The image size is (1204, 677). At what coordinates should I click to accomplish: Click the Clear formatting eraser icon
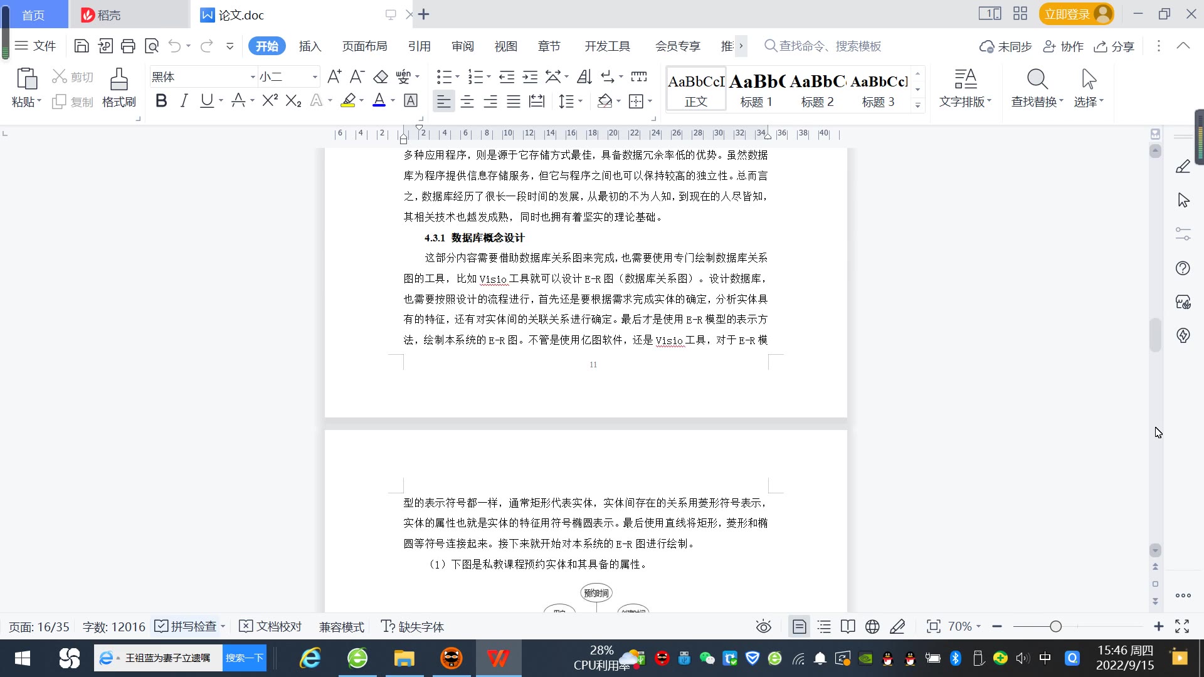click(x=381, y=77)
